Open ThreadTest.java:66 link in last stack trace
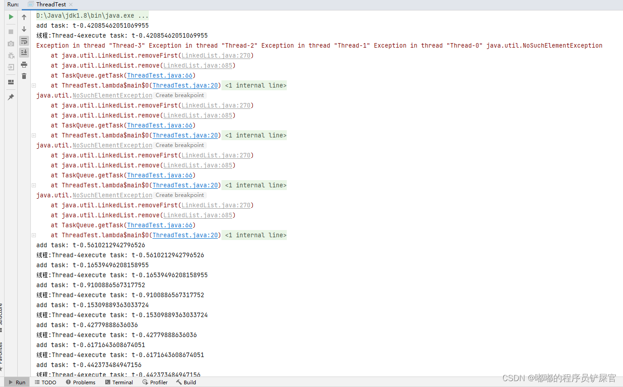This screenshot has width=623, height=387. [160, 225]
